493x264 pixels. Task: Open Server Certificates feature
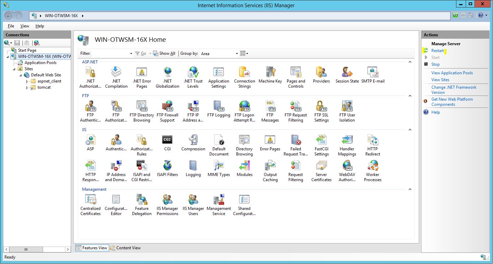coord(322,171)
